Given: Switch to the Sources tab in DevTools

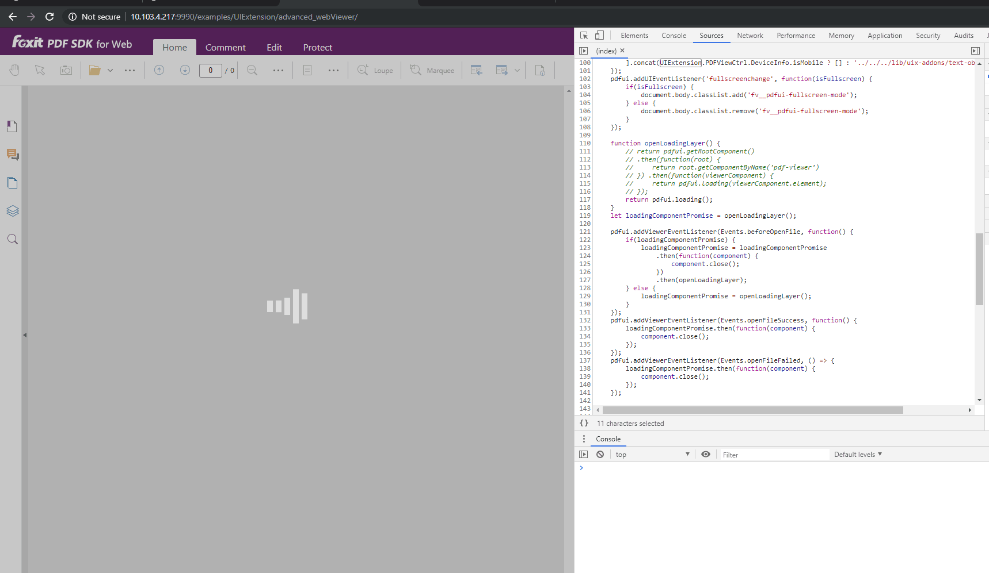Looking at the screenshot, I should [x=712, y=36].
